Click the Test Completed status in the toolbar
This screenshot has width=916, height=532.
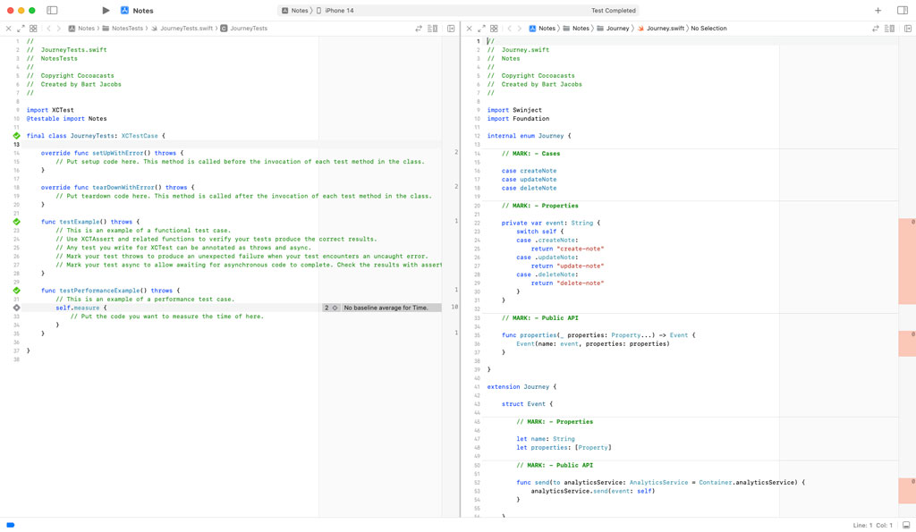[613, 11]
